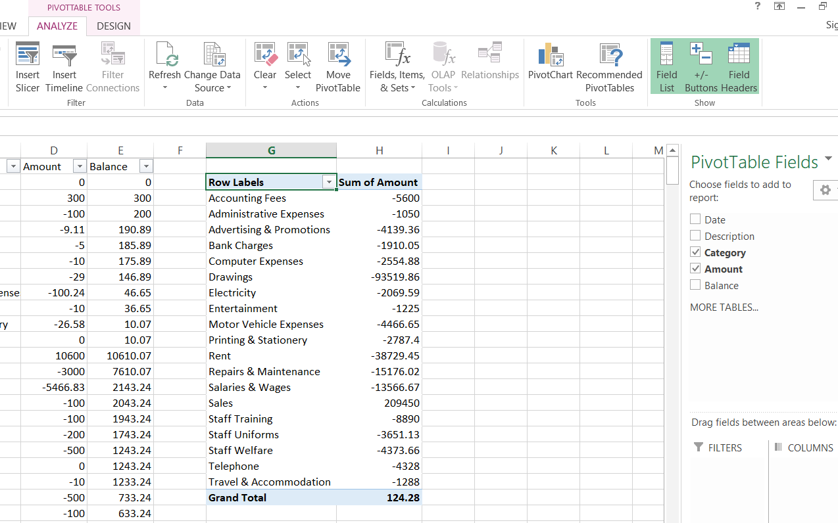This screenshot has height=523, width=838.
Task: Toggle the Field List button
Action: pyautogui.click(x=666, y=66)
